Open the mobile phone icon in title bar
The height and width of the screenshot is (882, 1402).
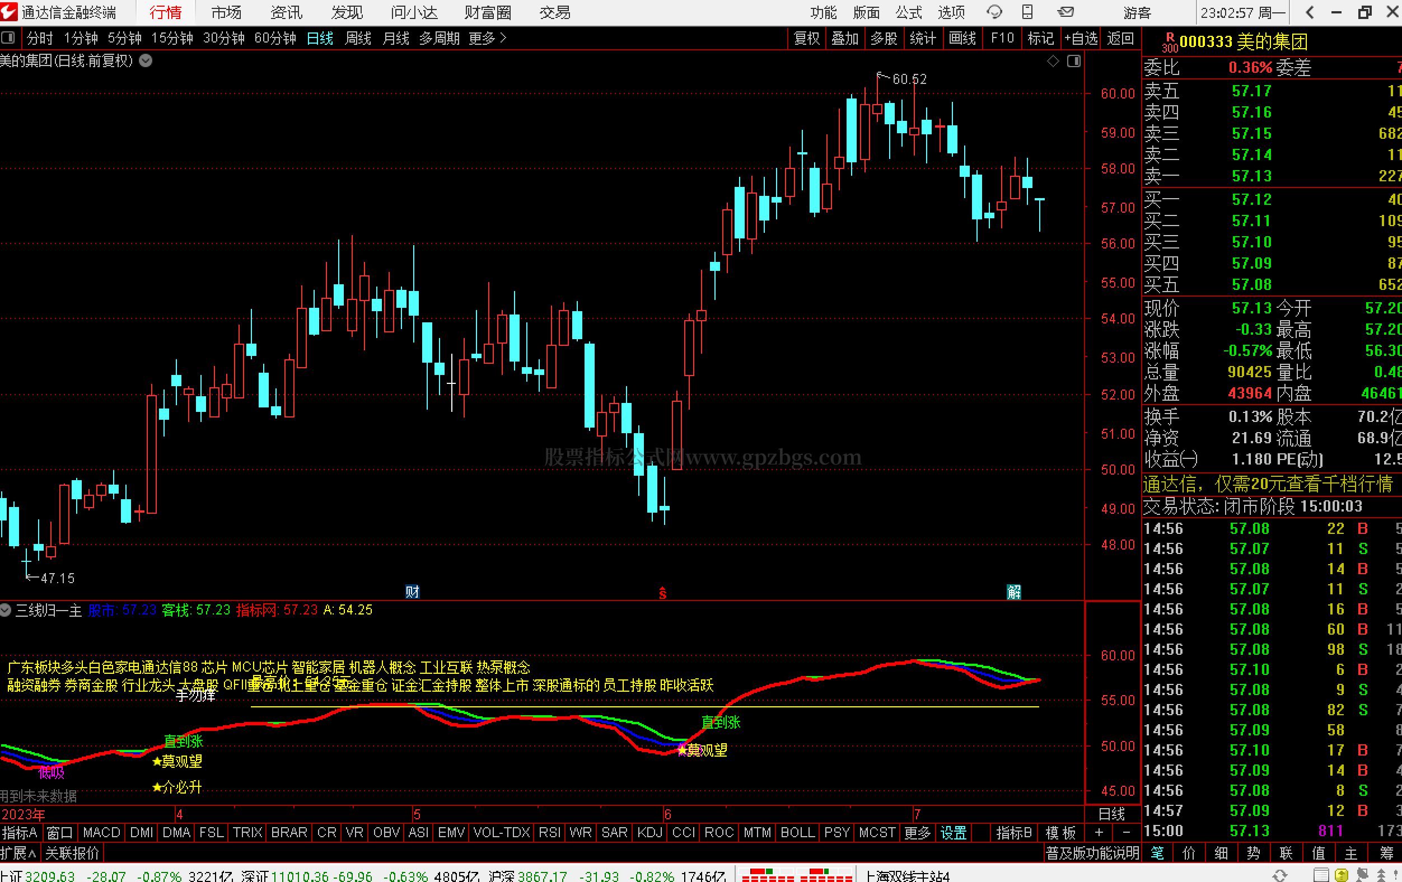(x=1027, y=12)
